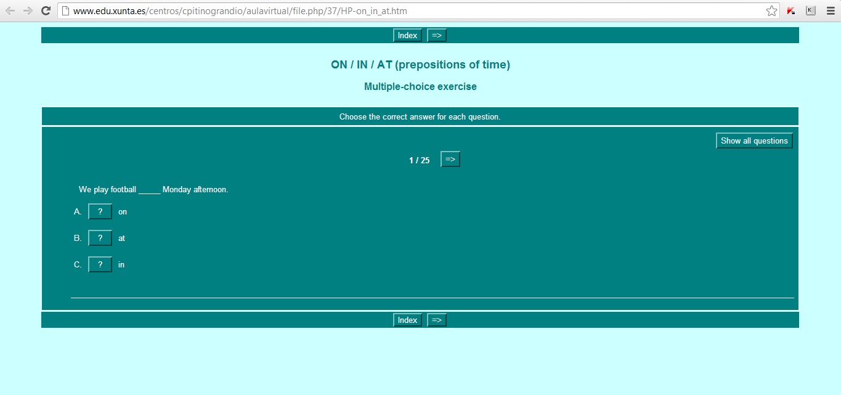The image size is (841, 395).
Task: Click the => button in the bottom bar
Action: pos(436,320)
